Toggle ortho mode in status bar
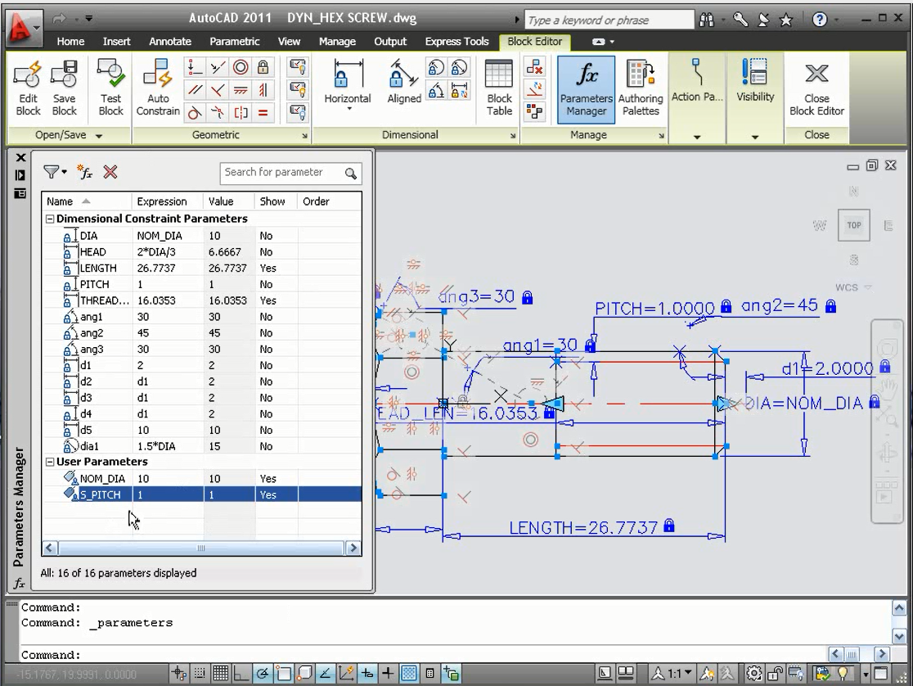 pyautogui.click(x=242, y=674)
